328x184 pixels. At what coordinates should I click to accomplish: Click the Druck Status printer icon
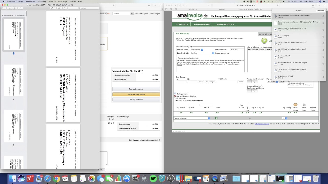[x=304, y=105]
